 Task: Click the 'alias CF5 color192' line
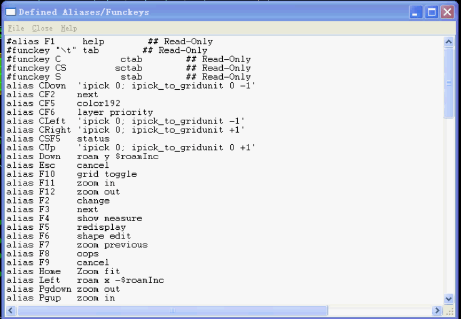(63, 103)
